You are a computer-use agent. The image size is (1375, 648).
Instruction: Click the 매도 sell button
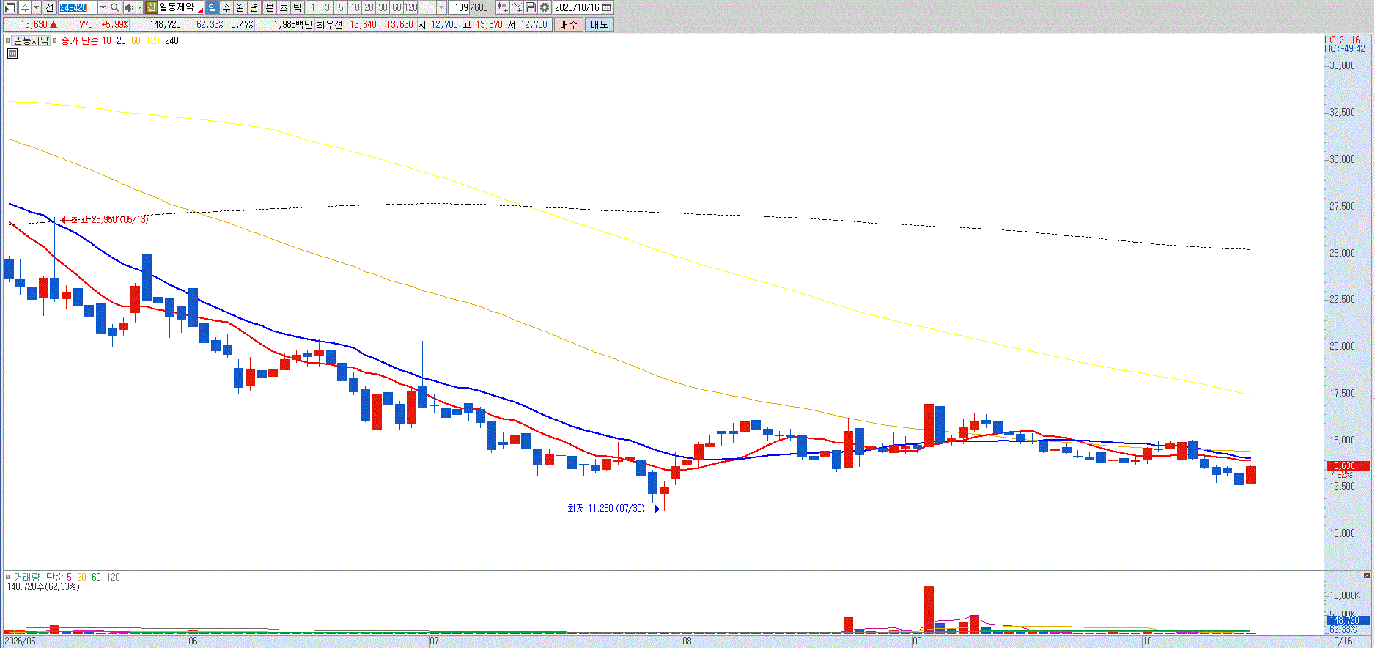(x=599, y=25)
